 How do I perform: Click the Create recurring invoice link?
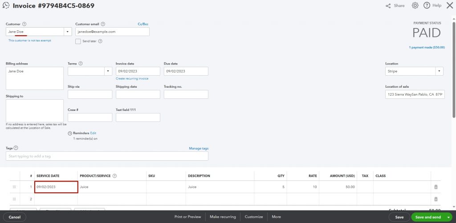point(132,78)
